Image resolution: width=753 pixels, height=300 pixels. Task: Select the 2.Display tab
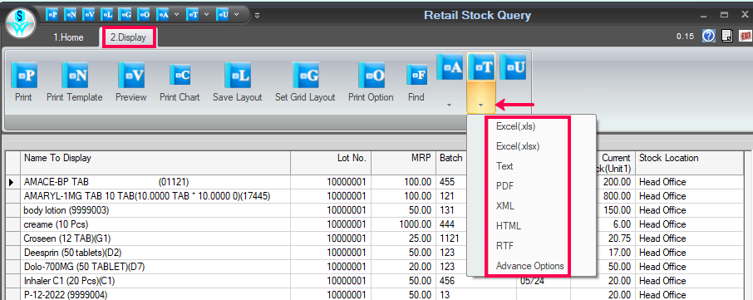click(x=128, y=37)
